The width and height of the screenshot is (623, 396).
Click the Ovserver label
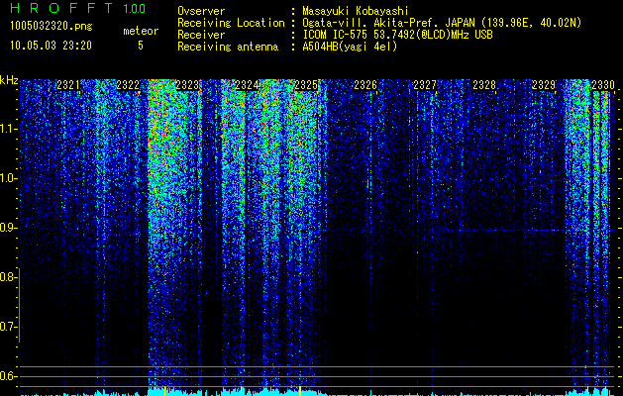pos(201,11)
